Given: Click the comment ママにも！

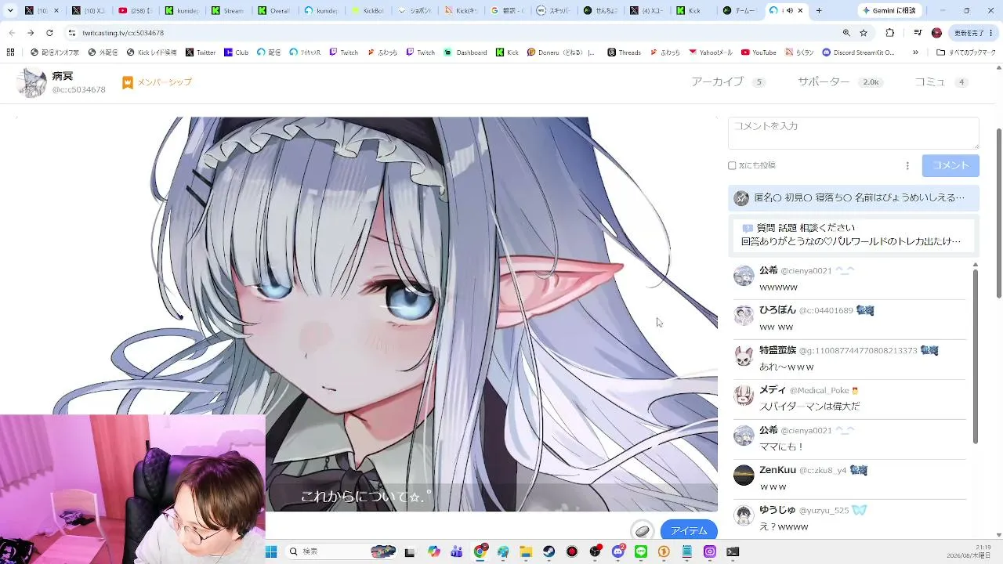Looking at the screenshot, I should [x=781, y=446].
